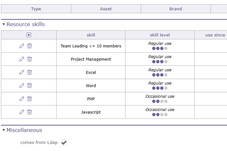227x151 pixels.
Task: Edit the Project Management skill
Action: pyautogui.click(x=22, y=59)
